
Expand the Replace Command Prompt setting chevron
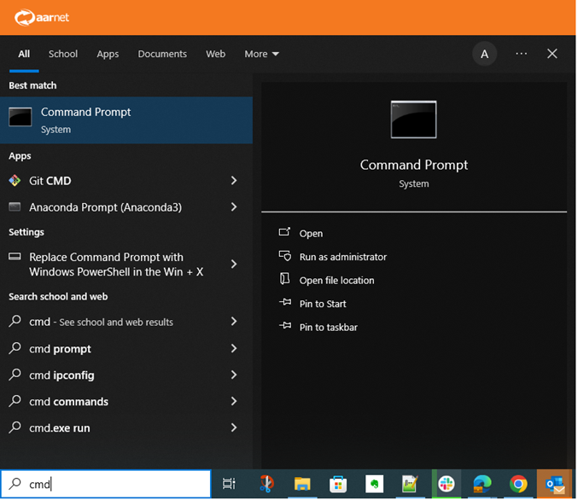pyautogui.click(x=234, y=265)
